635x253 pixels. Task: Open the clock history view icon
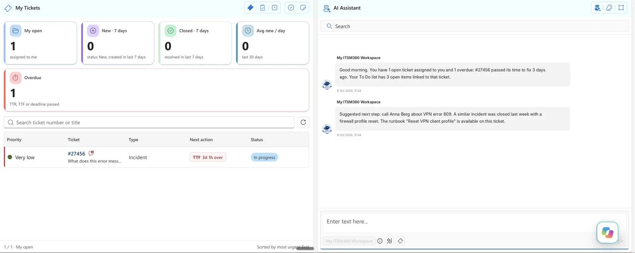pyautogui.click(x=274, y=8)
